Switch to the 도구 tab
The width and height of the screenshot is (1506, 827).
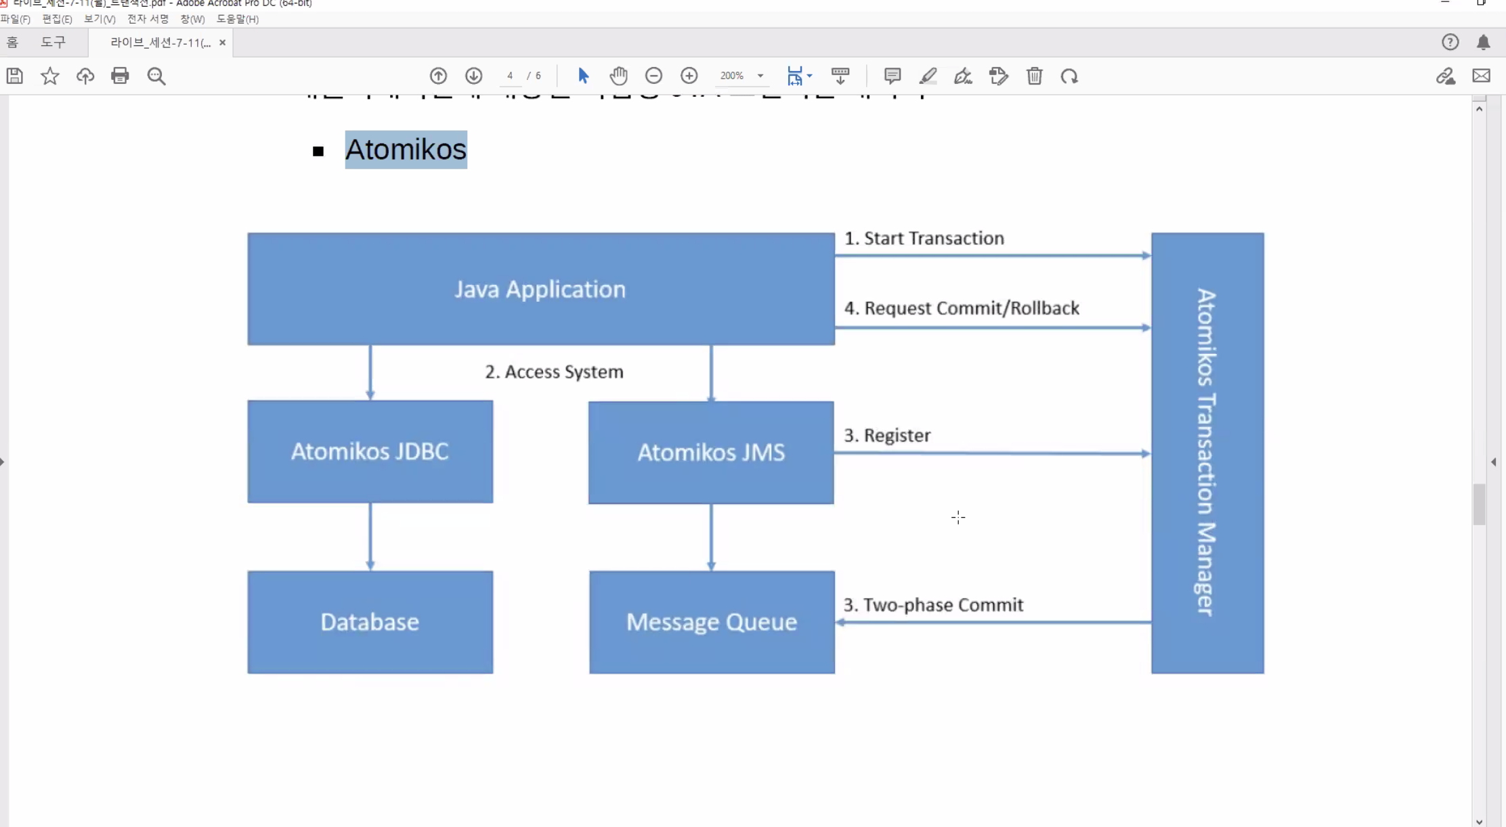point(53,42)
